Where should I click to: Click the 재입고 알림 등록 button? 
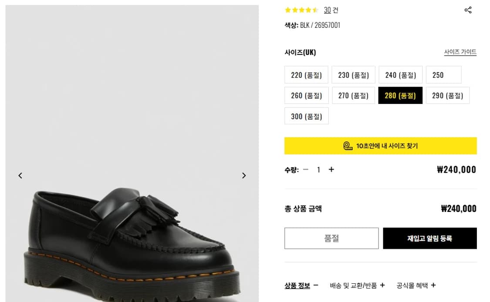tap(430, 238)
